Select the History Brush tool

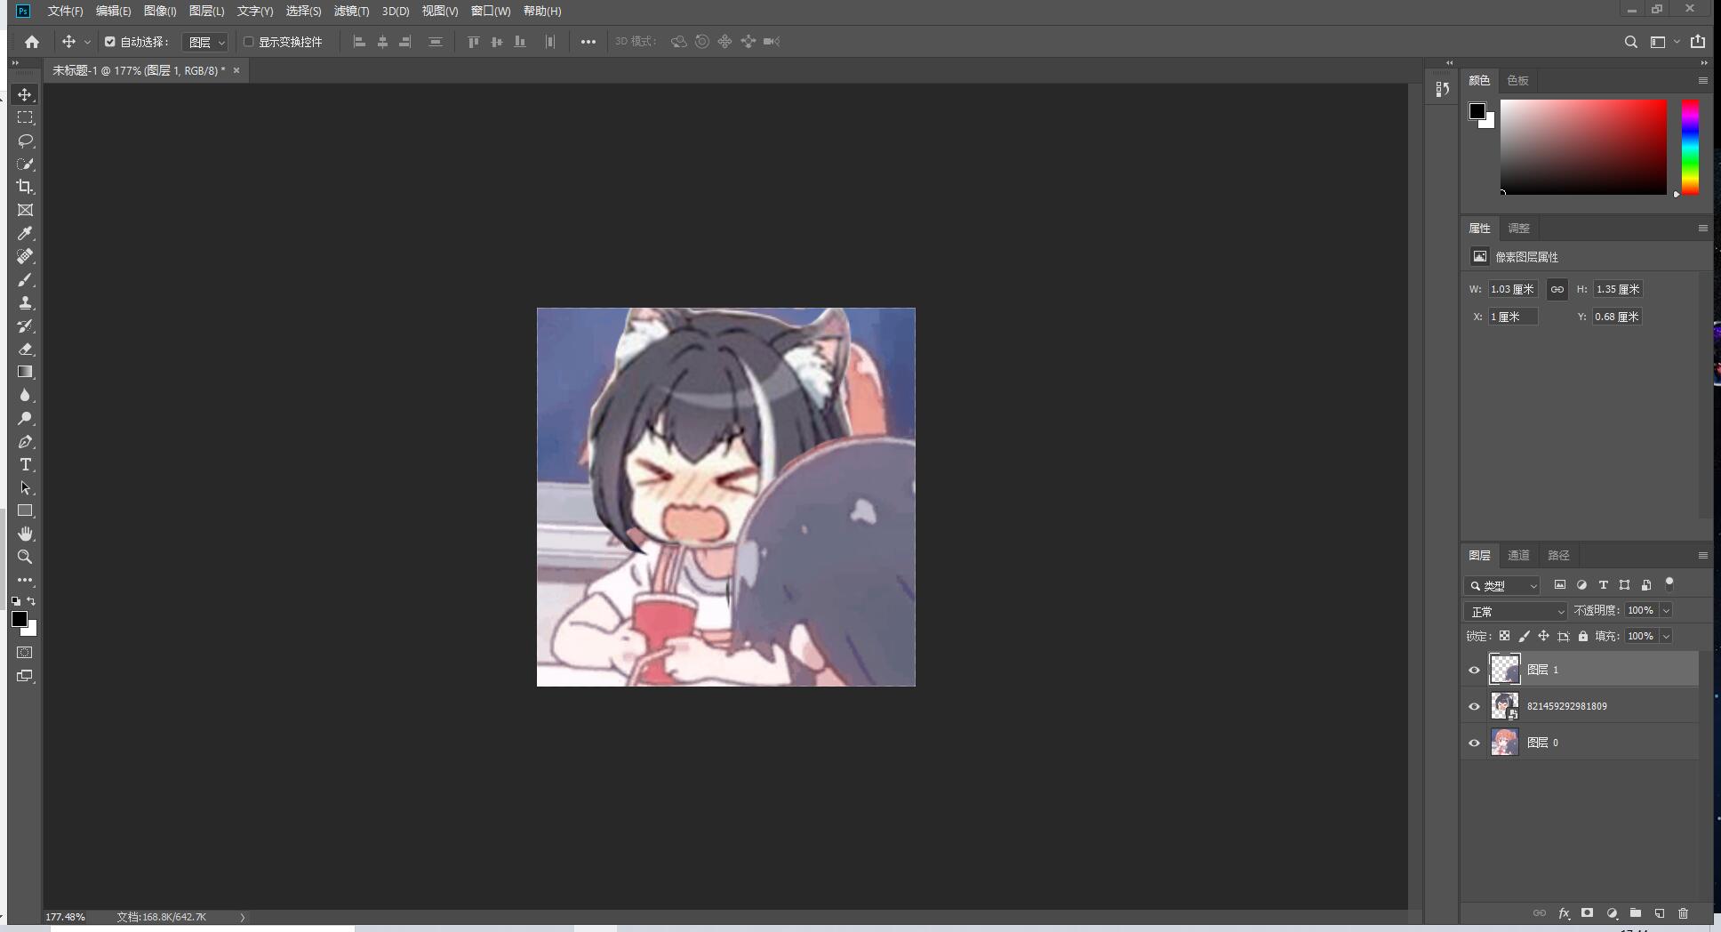(x=25, y=325)
